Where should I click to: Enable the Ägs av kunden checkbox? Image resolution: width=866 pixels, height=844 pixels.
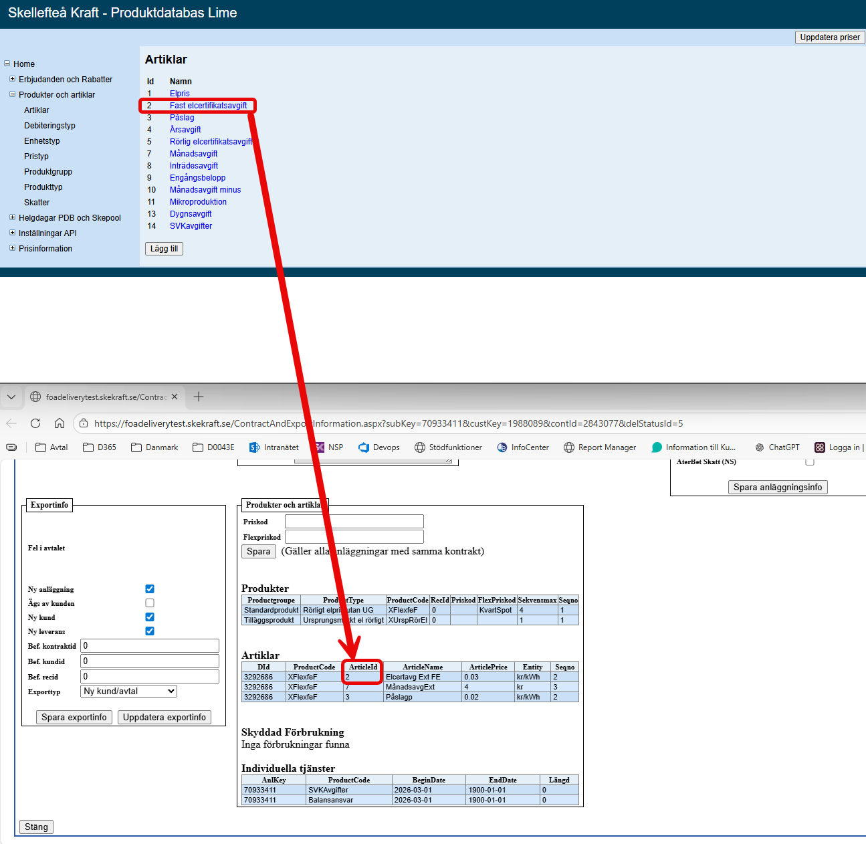[150, 603]
